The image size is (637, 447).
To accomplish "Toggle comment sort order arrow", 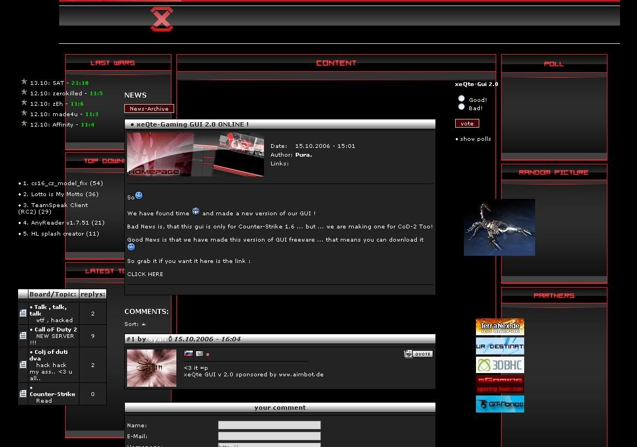I will [x=144, y=324].
